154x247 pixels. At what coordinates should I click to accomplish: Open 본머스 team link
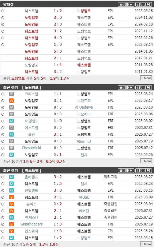click(31, 204)
